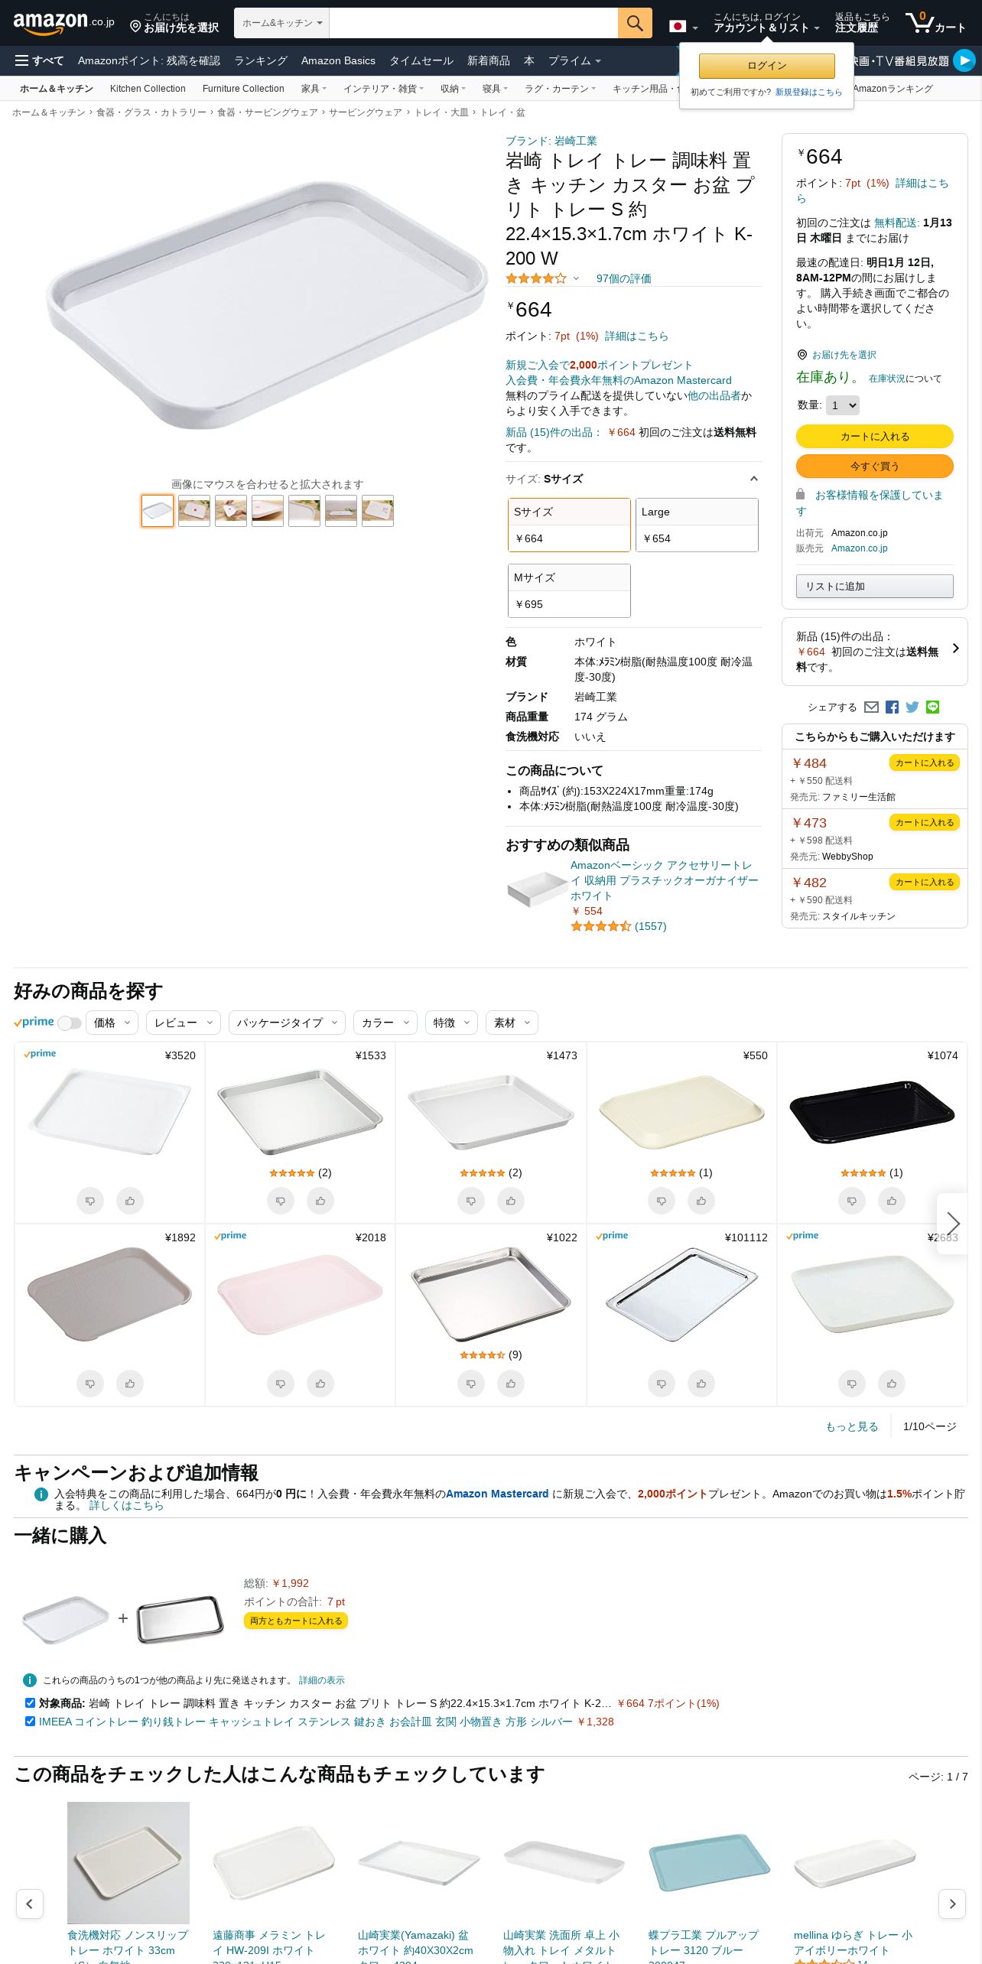Image resolution: width=982 pixels, height=1964 pixels.
Task: Share product via email envelope icon
Action: (871, 707)
